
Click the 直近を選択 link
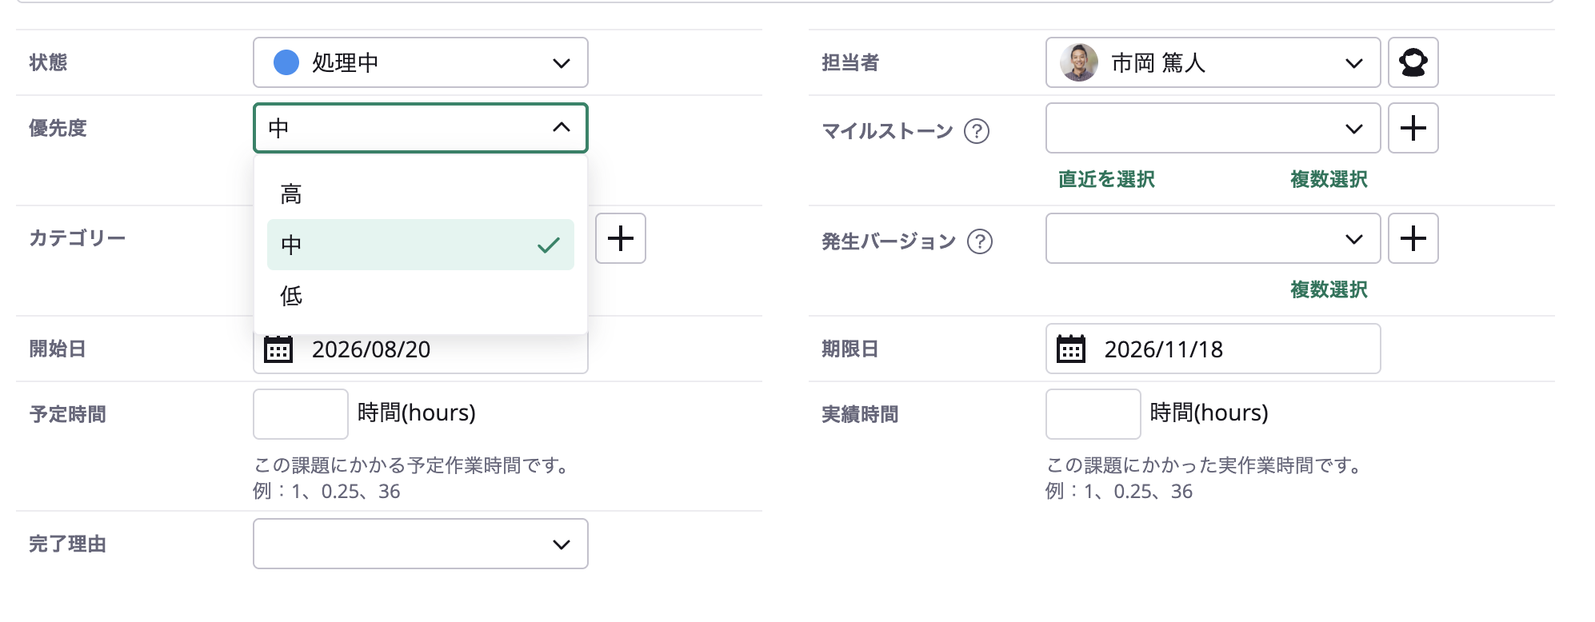(x=1106, y=179)
